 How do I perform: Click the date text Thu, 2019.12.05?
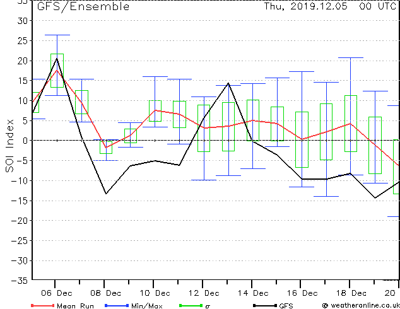[305, 6]
